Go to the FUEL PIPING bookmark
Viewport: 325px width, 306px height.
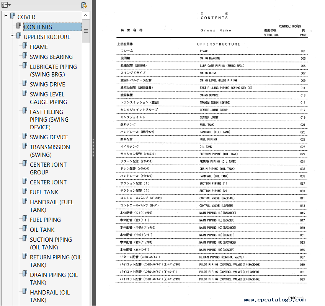click(x=45, y=220)
